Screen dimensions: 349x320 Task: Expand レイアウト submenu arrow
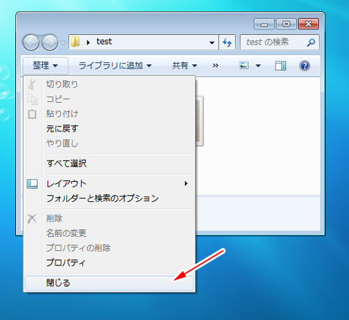pyautogui.click(x=186, y=184)
